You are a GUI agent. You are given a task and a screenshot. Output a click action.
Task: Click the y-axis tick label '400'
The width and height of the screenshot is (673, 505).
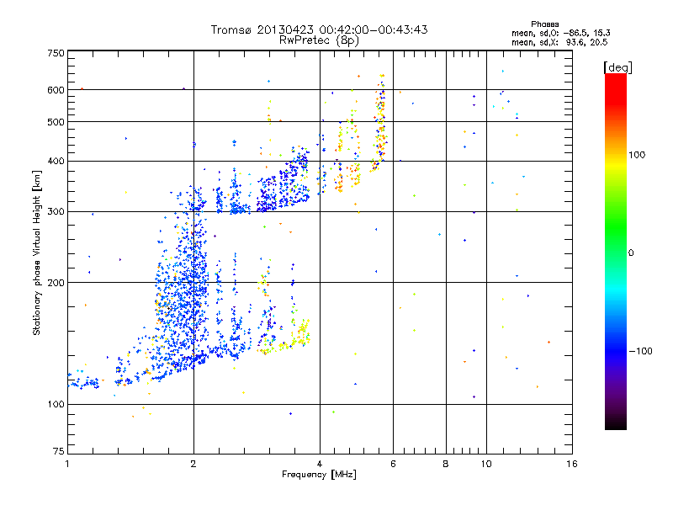click(x=56, y=162)
